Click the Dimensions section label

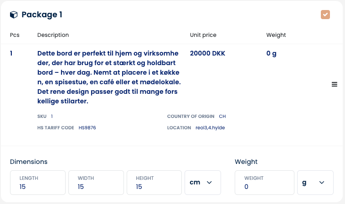(29, 162)
